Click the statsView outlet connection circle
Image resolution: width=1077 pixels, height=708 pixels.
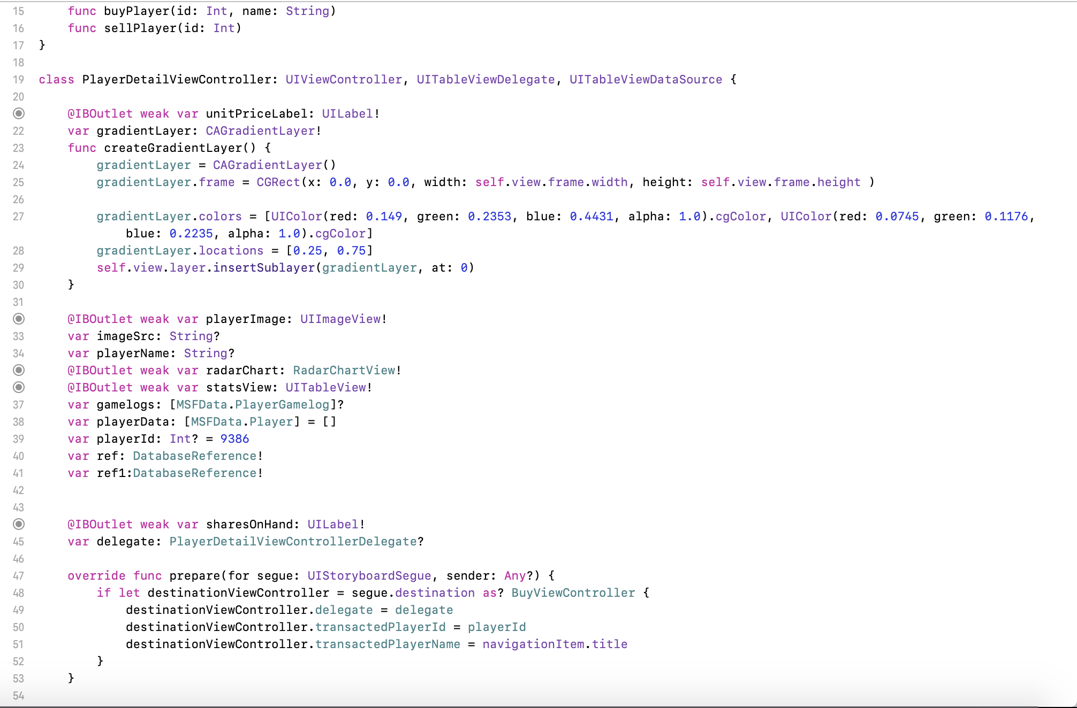point(19,387)
